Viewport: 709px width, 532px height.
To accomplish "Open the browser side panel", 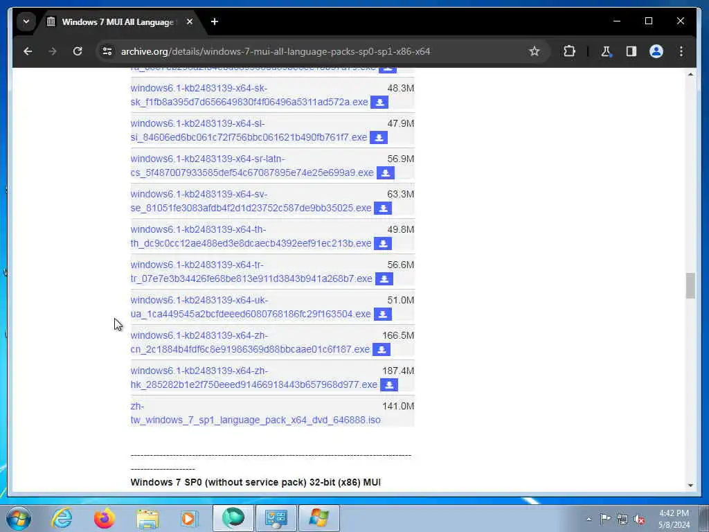I will pyautogui.click(x=631, y=51).
